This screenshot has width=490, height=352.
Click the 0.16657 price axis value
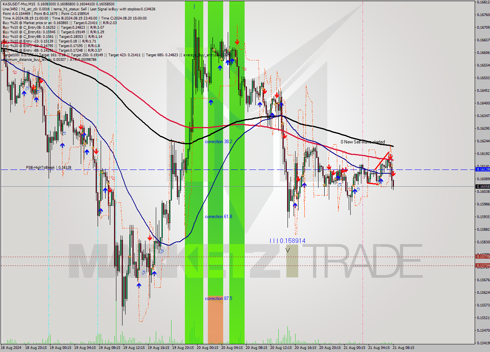[483, 40]
